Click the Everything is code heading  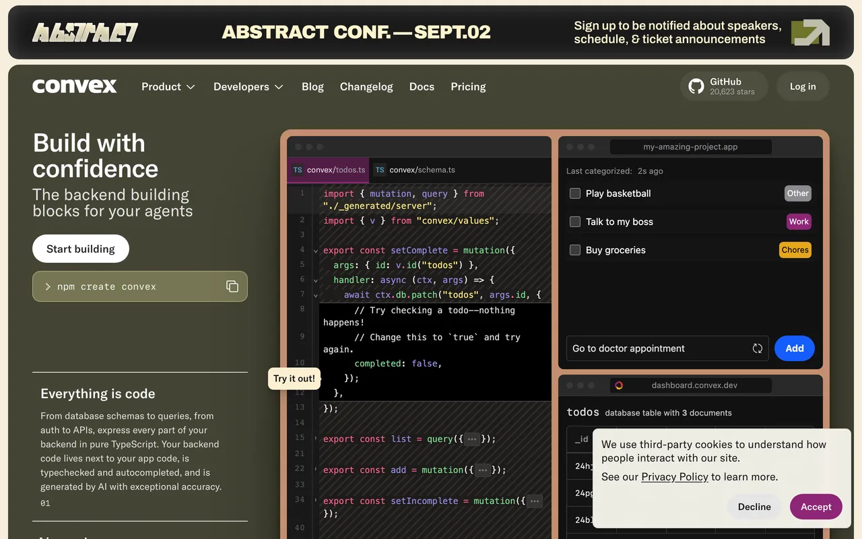tap(98, 393)
